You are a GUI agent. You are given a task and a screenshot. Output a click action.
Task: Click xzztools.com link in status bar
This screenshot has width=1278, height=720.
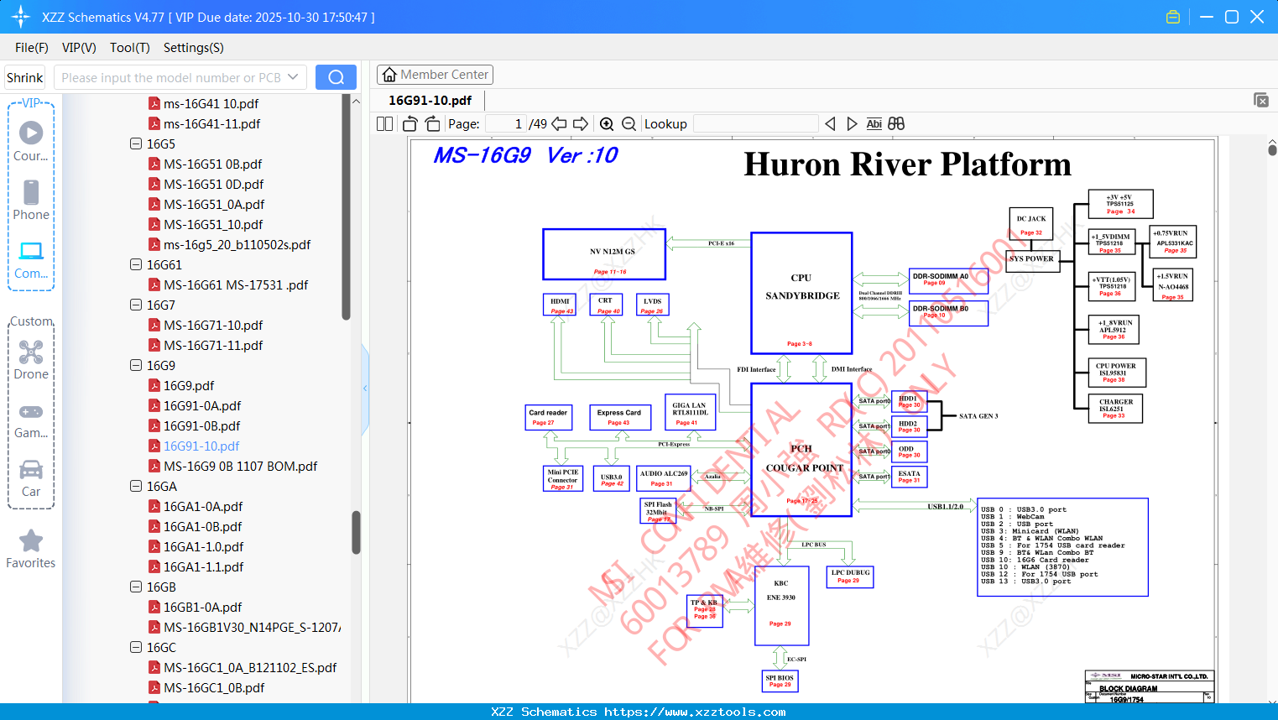pyautogui.click(x=695, y=712)
